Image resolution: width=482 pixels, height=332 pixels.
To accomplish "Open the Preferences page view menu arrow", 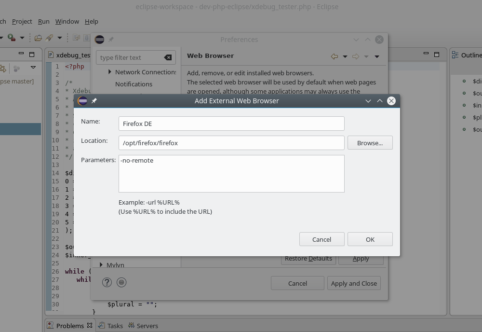I will [x=377, y=56].
